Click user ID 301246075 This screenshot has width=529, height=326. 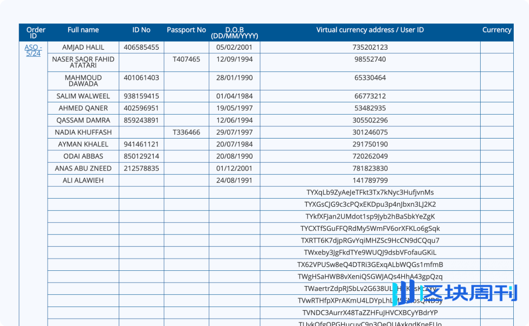click(370, 132)
